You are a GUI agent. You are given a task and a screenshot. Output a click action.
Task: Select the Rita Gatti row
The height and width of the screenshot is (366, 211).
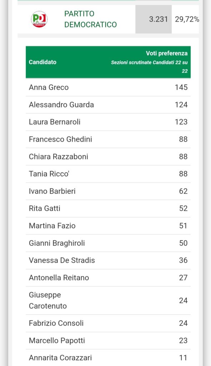[x=108, y=208]
